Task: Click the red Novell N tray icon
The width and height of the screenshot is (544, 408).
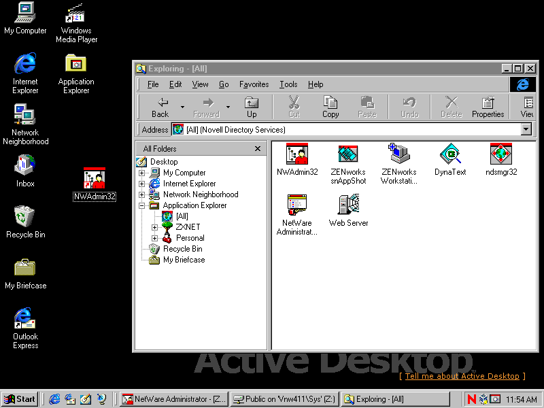Action: (x=471, y=399)
